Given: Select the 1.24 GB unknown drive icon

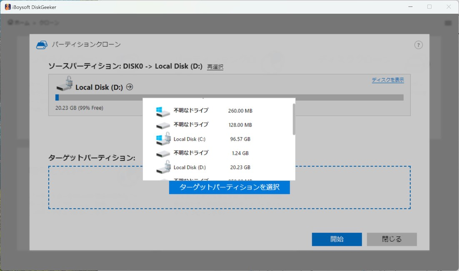Looking at the screenshot, I should (x=163, y=154).
